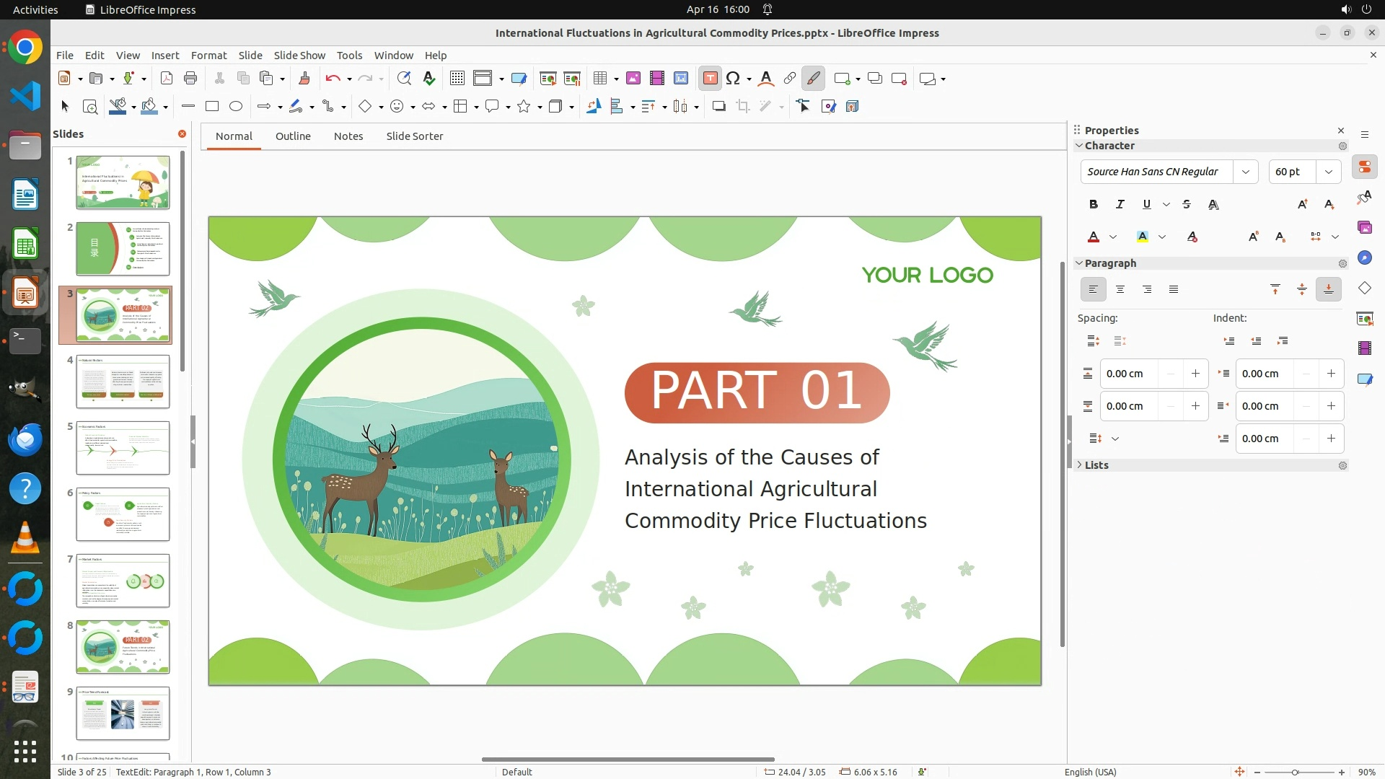Enable center paragraph alignment
The height and width of the screenshot is (779, 1385).
point(1120,289)
